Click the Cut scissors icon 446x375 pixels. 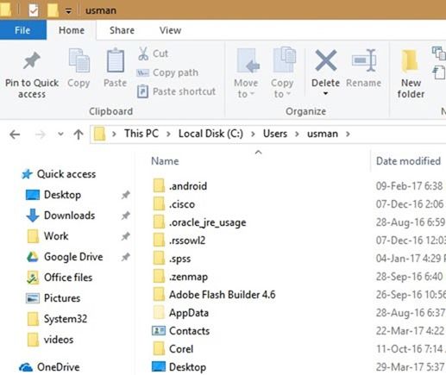point(143,53)
